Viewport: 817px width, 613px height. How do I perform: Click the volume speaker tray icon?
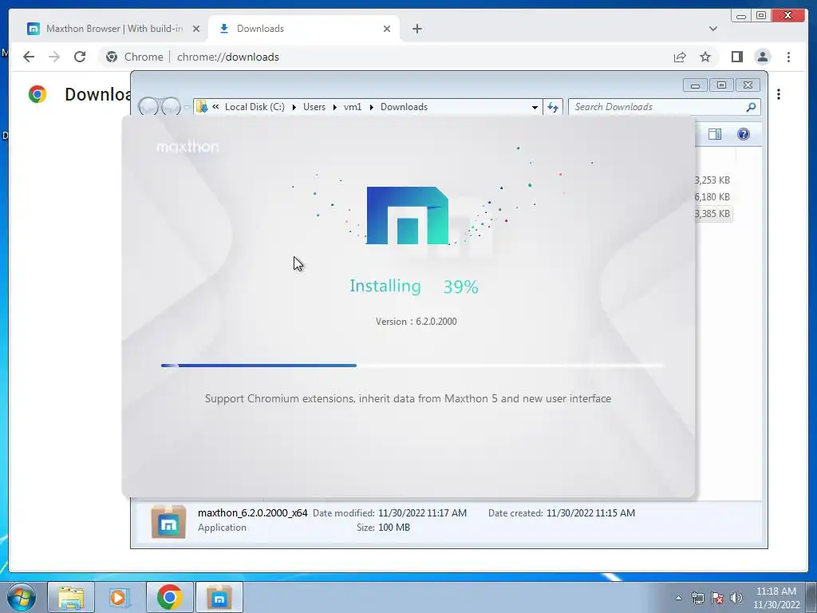pyautogui.click(x=736, y=598)
